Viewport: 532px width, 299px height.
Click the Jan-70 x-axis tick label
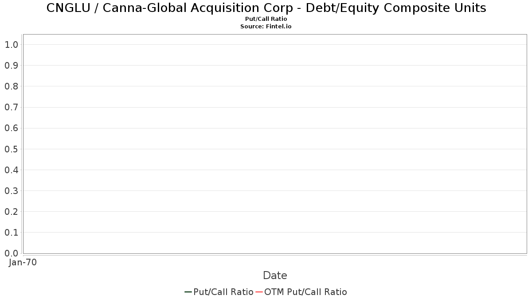tap(23, 262)
